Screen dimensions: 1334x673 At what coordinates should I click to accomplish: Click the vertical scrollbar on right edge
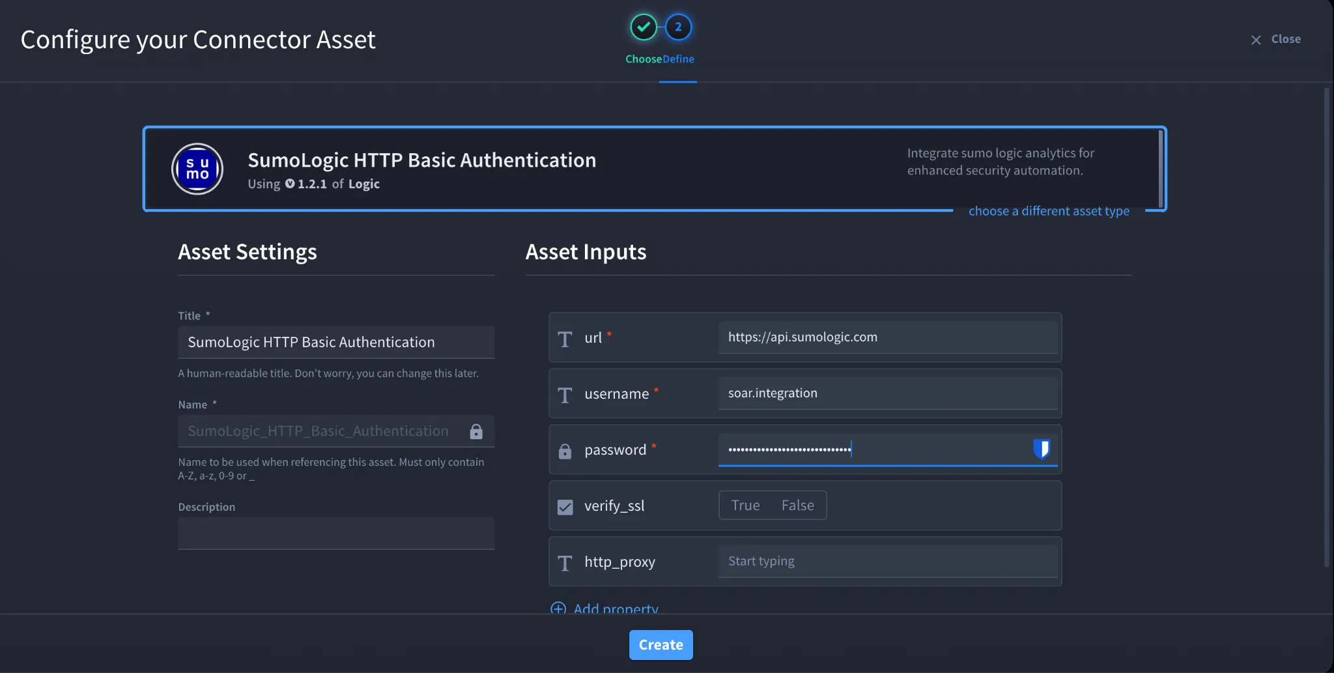point(1326,327)
